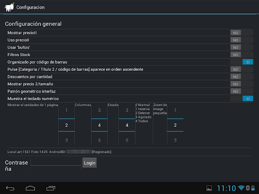Select value 5 in Columnas picker
This screenshot has width=259, height=194.
[99, 140]
